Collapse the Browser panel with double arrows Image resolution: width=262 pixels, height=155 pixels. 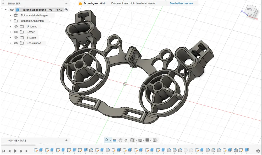click(3, 3)
